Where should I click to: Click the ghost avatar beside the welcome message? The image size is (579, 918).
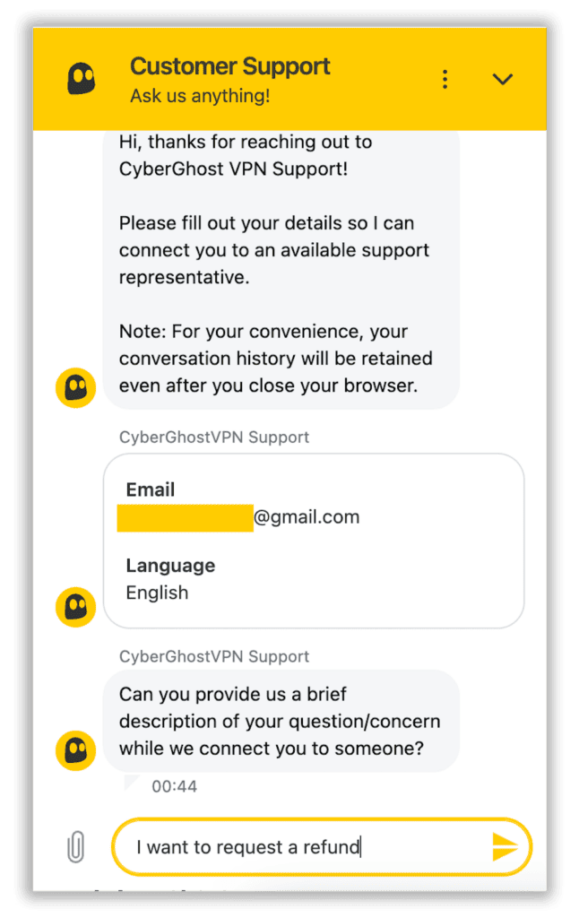[x=76, y=388]
